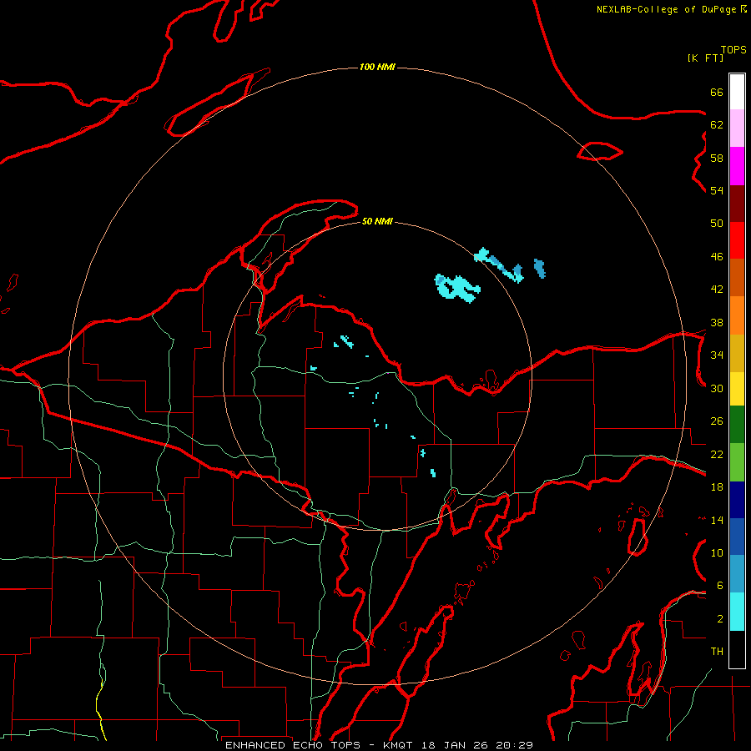Click the cyan band near 2 kft
Screen dimensions: 751x751
[x=737, y=612]
